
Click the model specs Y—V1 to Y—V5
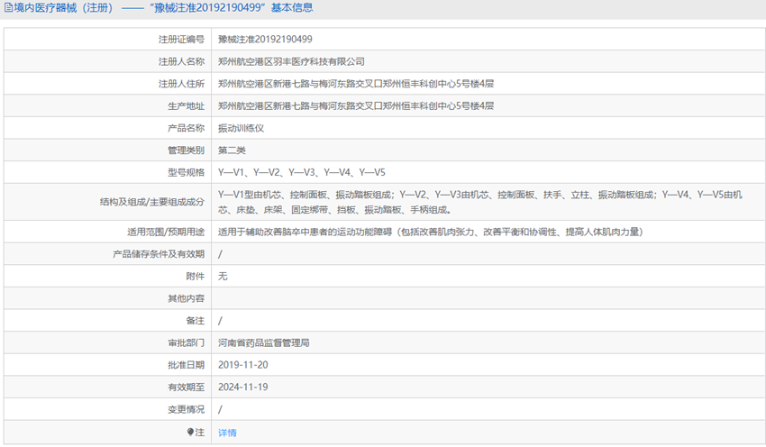point(302,172)
